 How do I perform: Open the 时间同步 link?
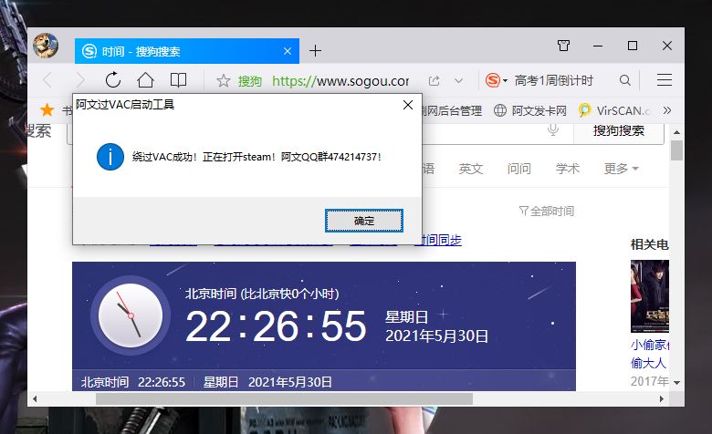(439, 240)
